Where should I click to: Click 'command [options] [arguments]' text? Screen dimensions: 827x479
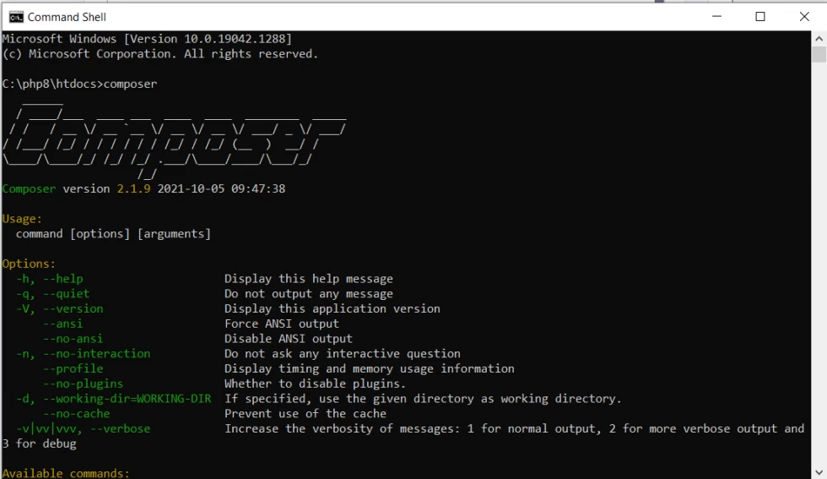click(113, 234)
